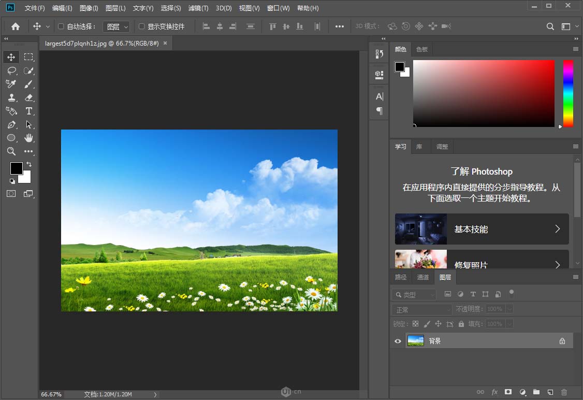
Task: Select the Rectangular Marquee tool
Action: click(28, 57)
